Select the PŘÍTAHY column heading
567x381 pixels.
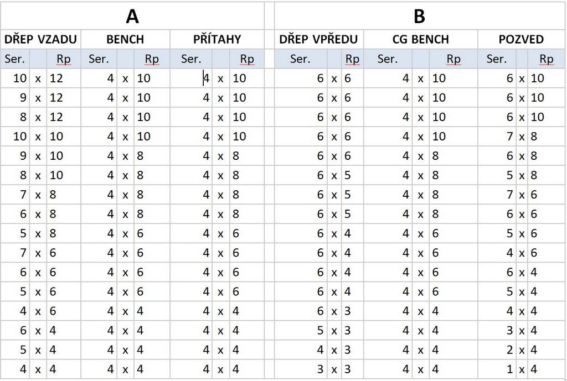217,39
